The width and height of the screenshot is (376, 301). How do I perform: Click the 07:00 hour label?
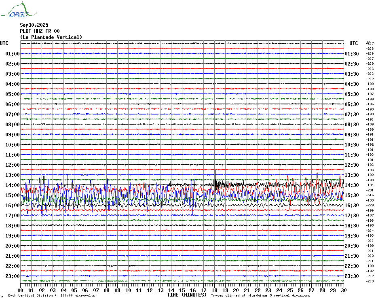point(13,114)
